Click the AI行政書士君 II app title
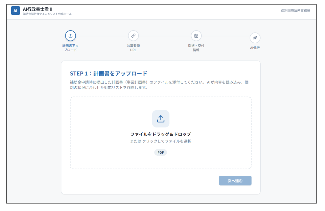Image resolution: width=325 pixels, height=211 pixels. point(38,9)
